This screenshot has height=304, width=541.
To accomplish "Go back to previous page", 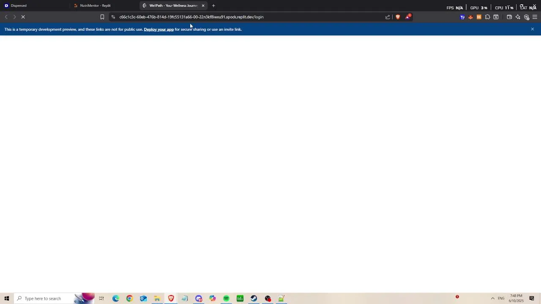I will [x=6, y=17].
